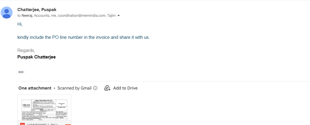This screenshot has height=125, width=310.
Task: Save attachment with Add to Drive icon
Action: pyautogui.click(x=107, y=88)
